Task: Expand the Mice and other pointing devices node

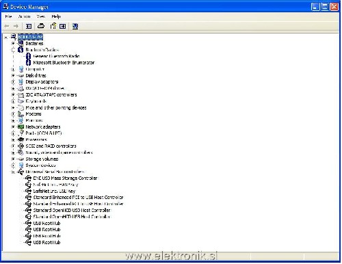Action: click(x=13, y=107)
